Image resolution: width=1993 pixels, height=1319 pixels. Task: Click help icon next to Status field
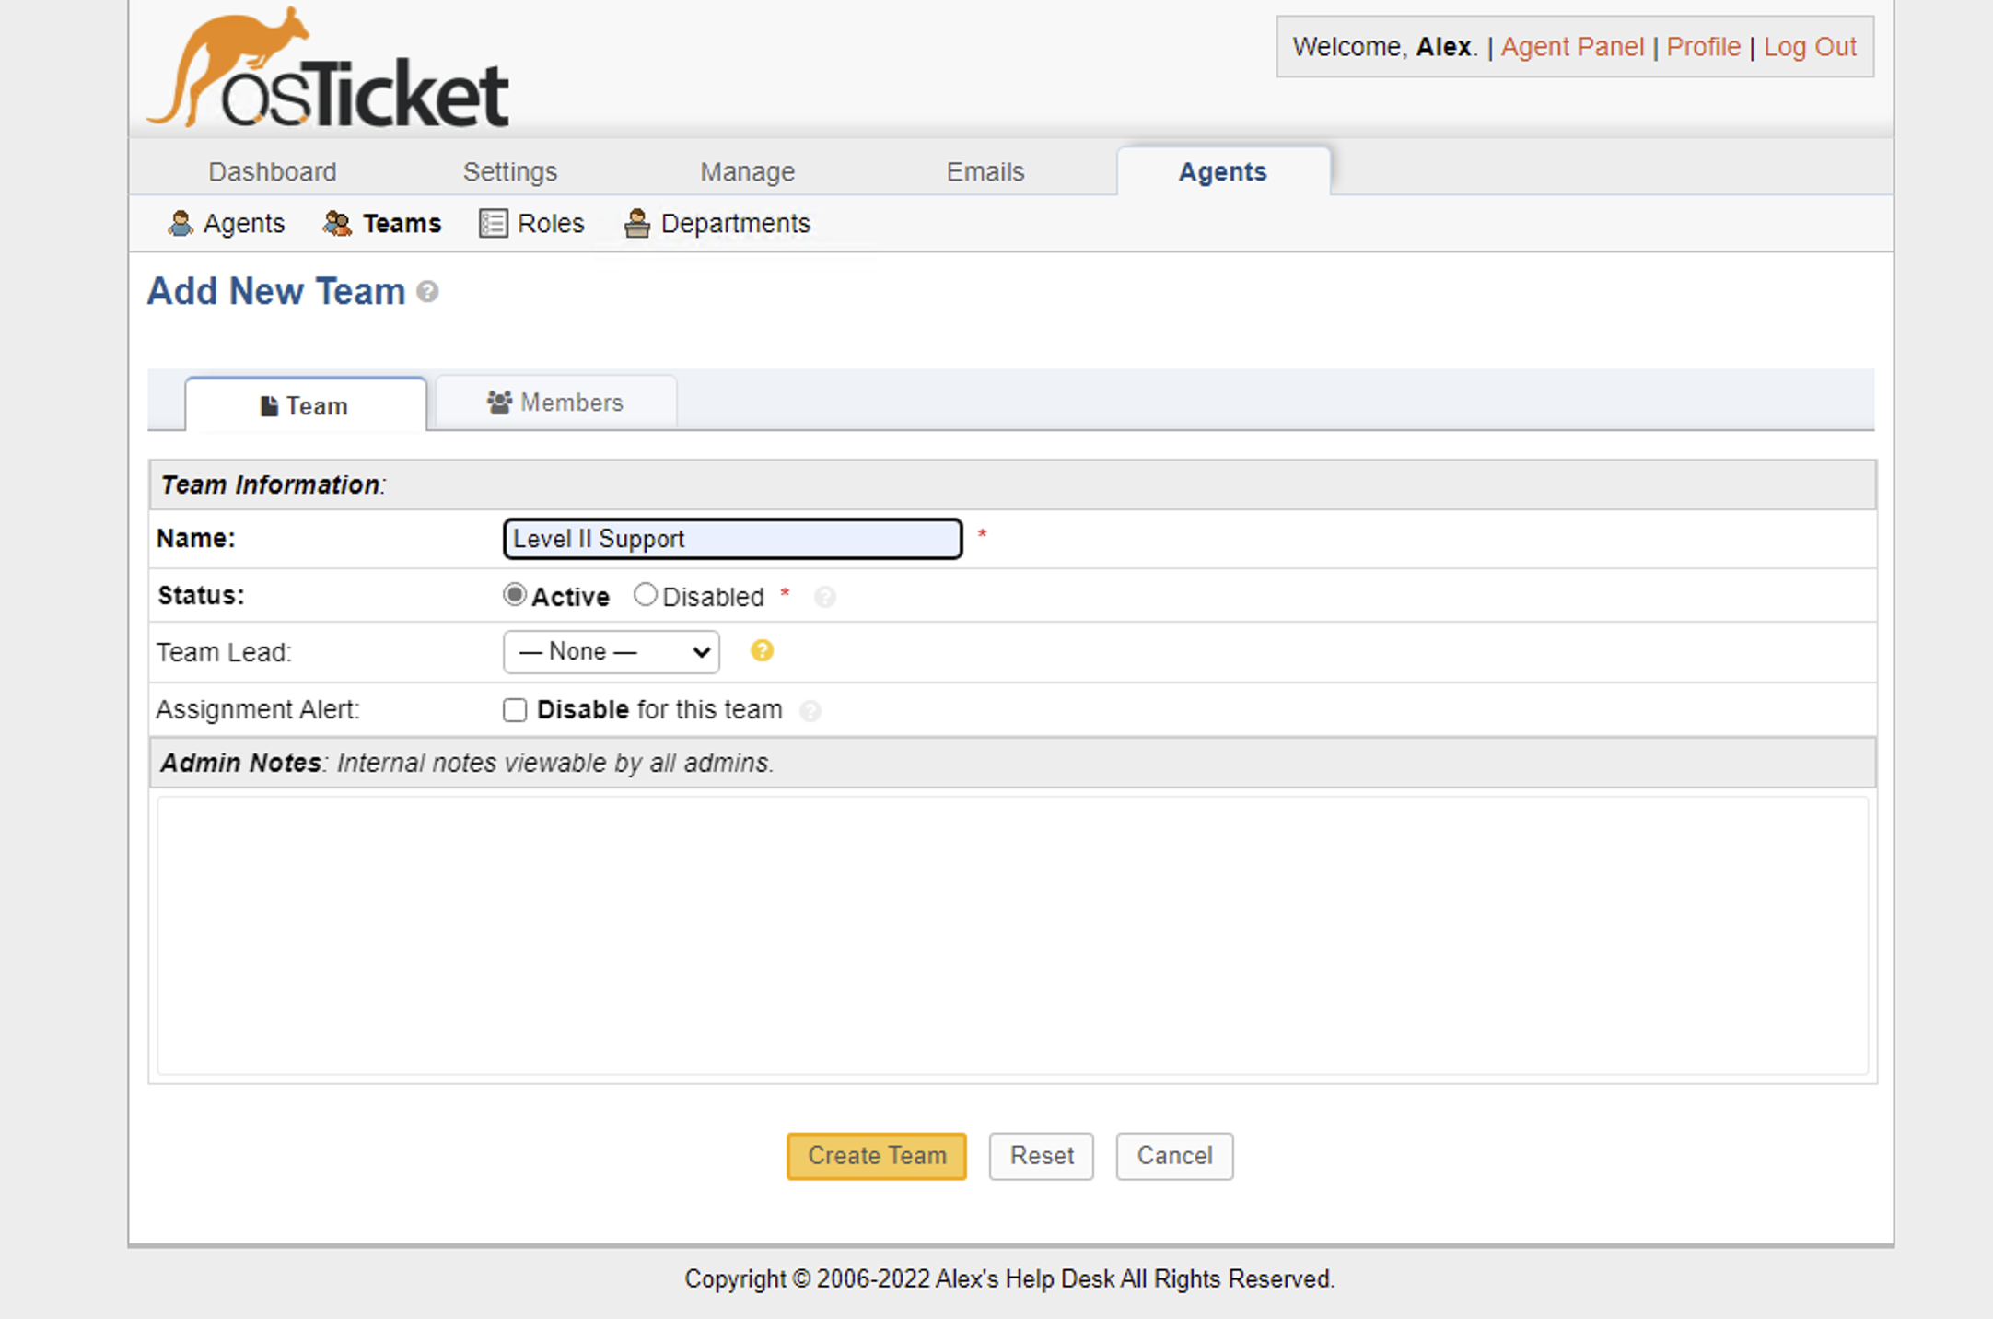pyautogui.click(x=825, y=598)
